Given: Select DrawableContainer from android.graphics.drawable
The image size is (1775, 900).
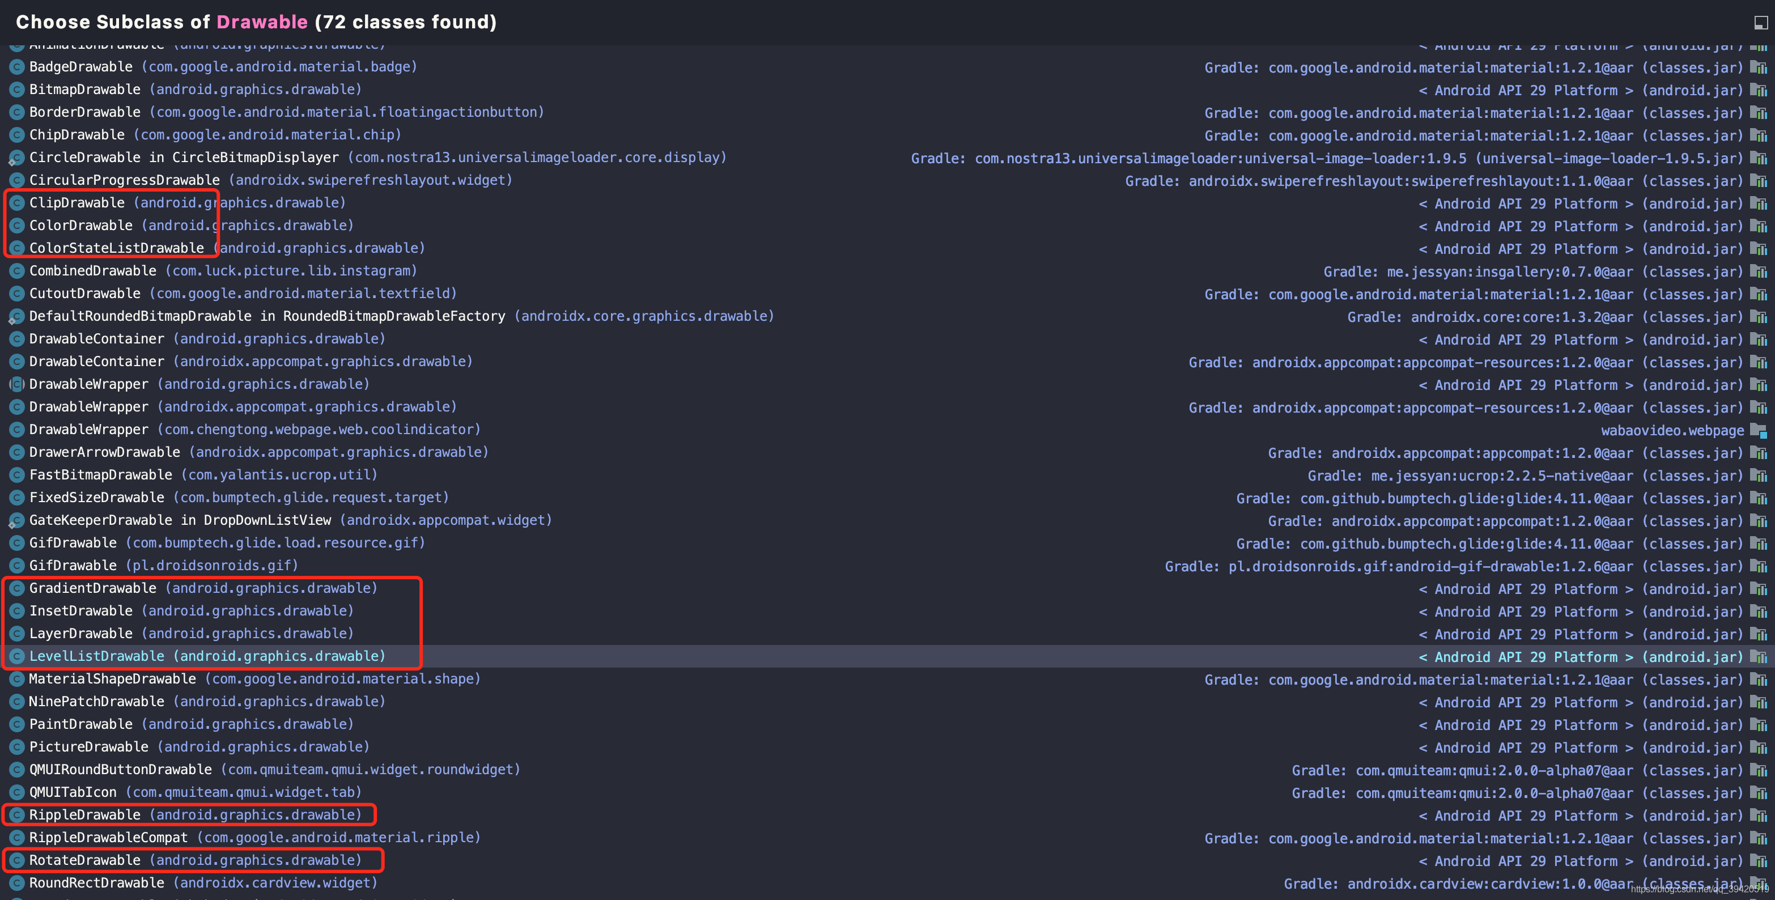Looking at the screenshot, I should coord(887,339).
